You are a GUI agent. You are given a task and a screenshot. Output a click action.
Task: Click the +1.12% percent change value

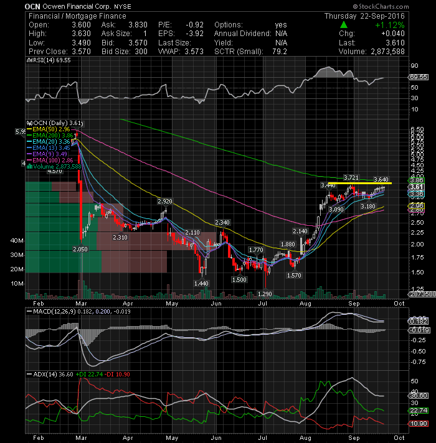[x=390, y=25]
